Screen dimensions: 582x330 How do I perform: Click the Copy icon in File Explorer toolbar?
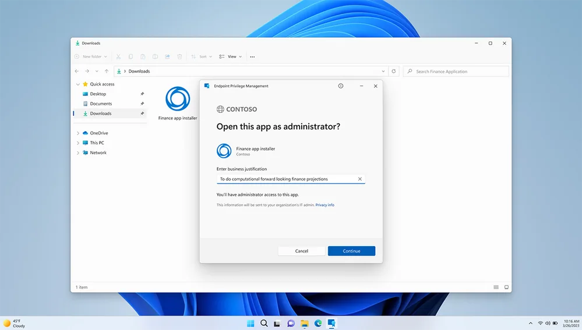tap(130, 56)
